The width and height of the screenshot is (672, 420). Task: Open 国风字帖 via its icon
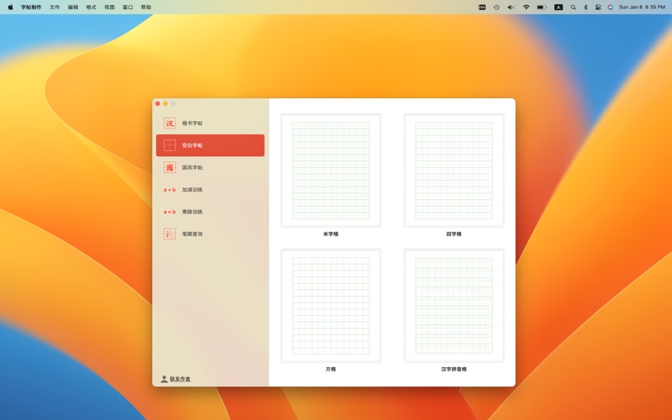[x=170, y=168]
